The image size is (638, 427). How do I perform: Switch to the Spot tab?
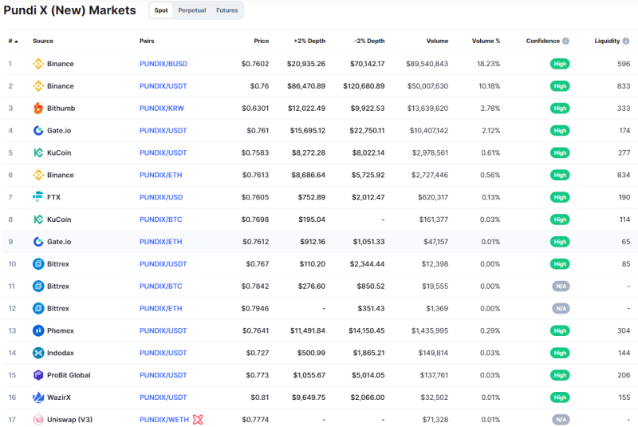click(x=161, y=10)
